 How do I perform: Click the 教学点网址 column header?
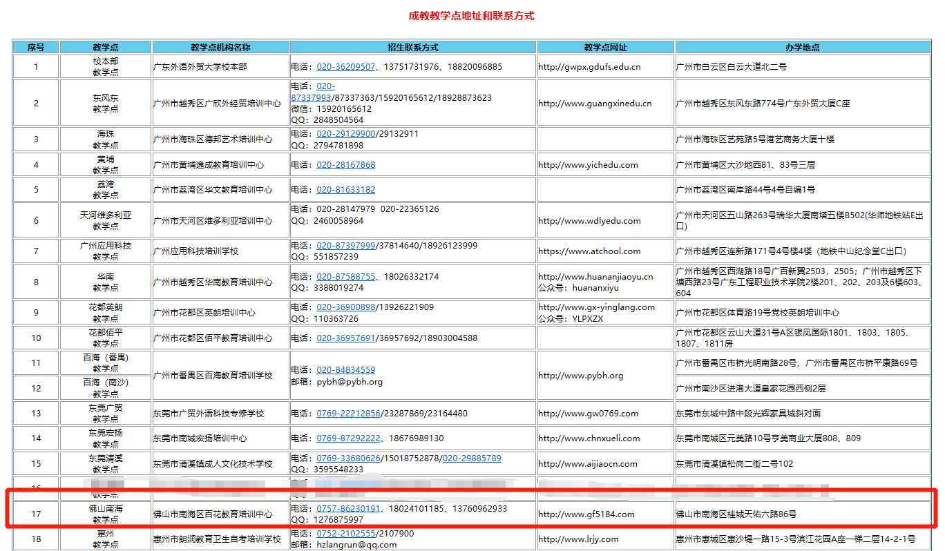605,48
